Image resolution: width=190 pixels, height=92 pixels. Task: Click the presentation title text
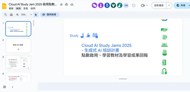tap(33, 4)
